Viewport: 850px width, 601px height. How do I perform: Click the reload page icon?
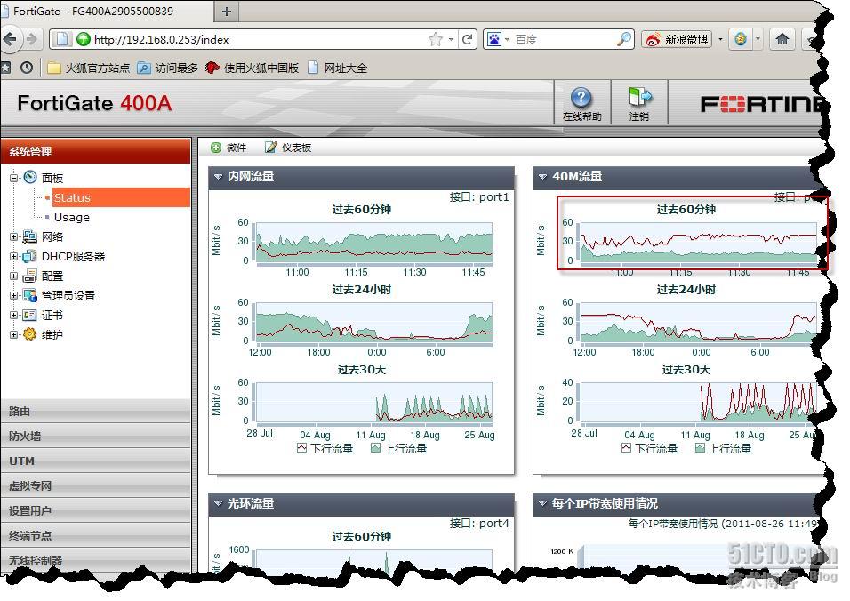click(x=467, y=39)
